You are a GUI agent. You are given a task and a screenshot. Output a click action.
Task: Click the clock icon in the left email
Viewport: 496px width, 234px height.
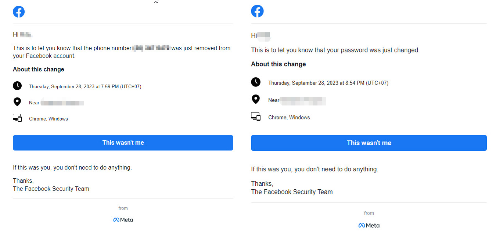tap(17, 86)
